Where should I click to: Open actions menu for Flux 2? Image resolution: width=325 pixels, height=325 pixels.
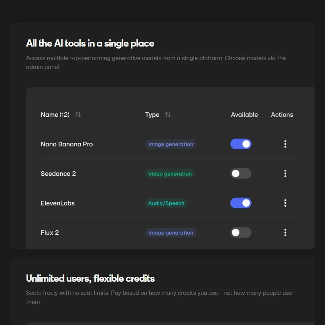[x=285, y=233]
